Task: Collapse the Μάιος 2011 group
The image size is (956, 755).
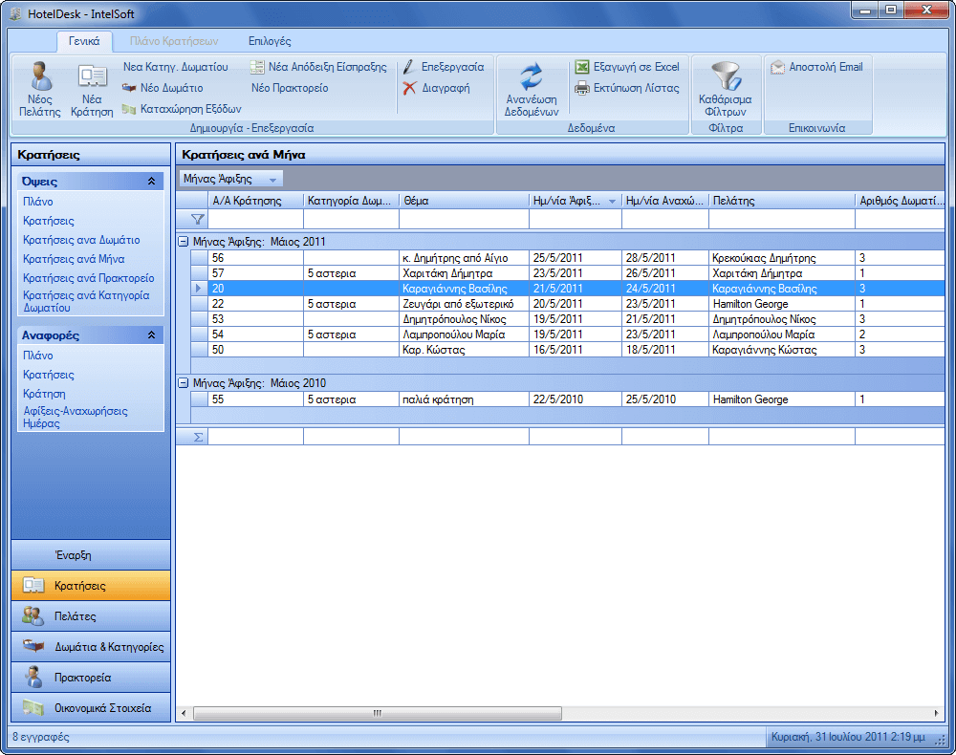Action: [183, 243]
